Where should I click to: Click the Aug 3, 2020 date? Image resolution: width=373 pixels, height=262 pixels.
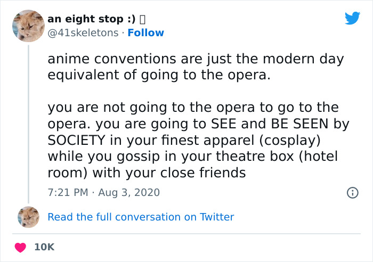pyautogui.click(x=128, y=192)
